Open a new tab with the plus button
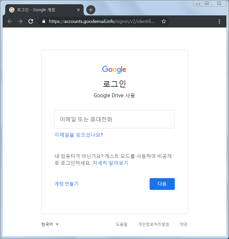The image size is (229, 239). coord(91,10)
